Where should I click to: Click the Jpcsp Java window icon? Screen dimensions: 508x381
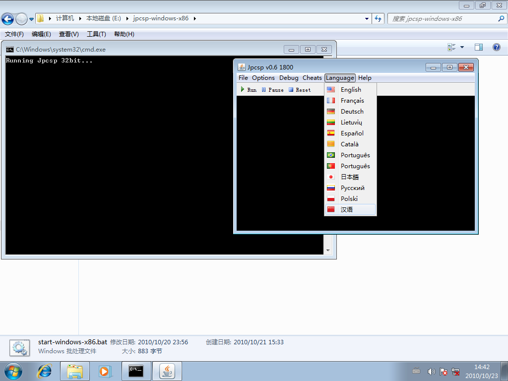[242, 67]
